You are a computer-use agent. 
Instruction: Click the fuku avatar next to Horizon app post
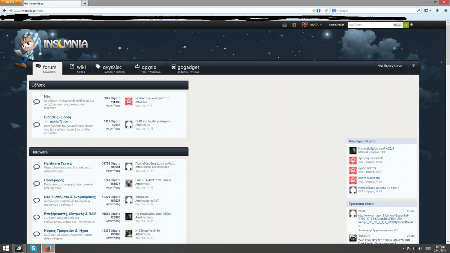[x=129, y=101]
